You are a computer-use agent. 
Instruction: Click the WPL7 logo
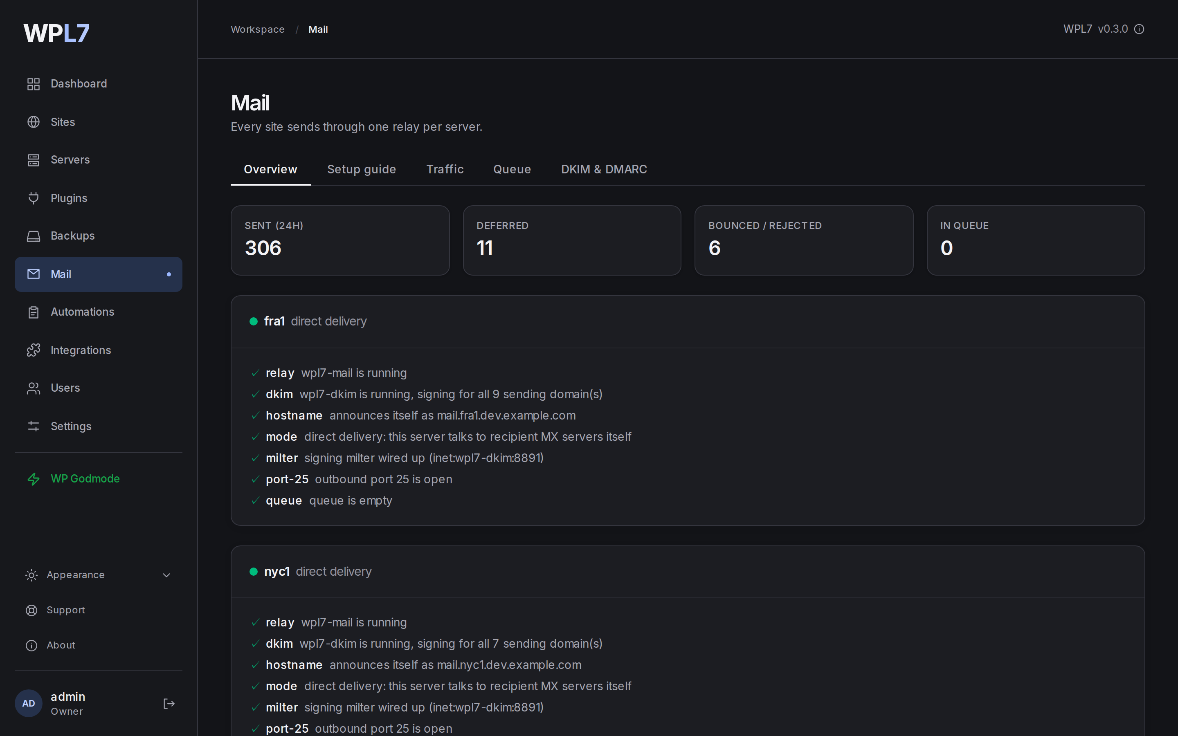coord(56,33)
